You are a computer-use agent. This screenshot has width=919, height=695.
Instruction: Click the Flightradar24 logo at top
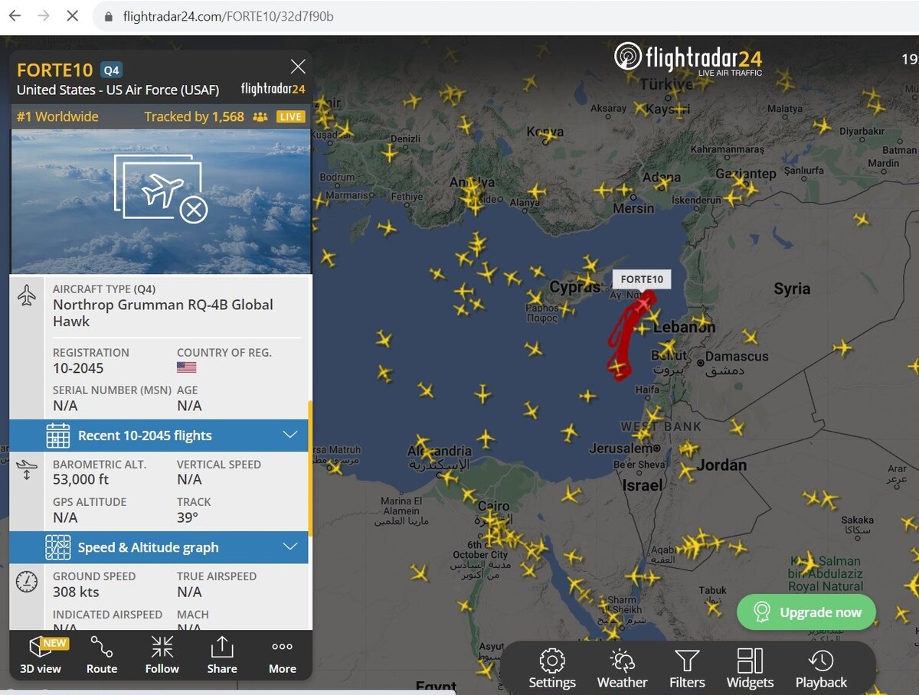coord(688,59)
